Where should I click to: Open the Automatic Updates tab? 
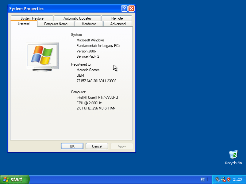77,18
